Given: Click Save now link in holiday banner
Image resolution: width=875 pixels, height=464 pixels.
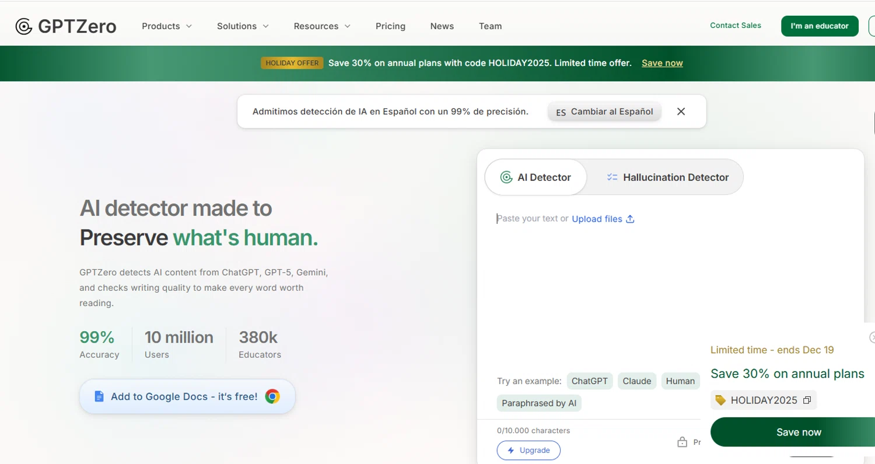Looking at the screenshot, I should coord(662,63).
